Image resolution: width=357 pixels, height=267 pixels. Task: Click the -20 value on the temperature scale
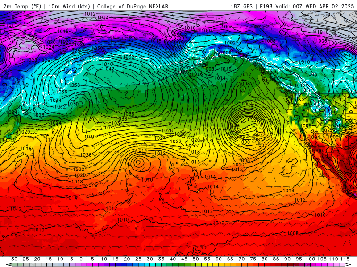coord(35,259)
